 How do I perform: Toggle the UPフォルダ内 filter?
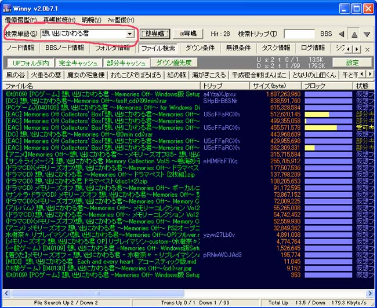point(31,63)
